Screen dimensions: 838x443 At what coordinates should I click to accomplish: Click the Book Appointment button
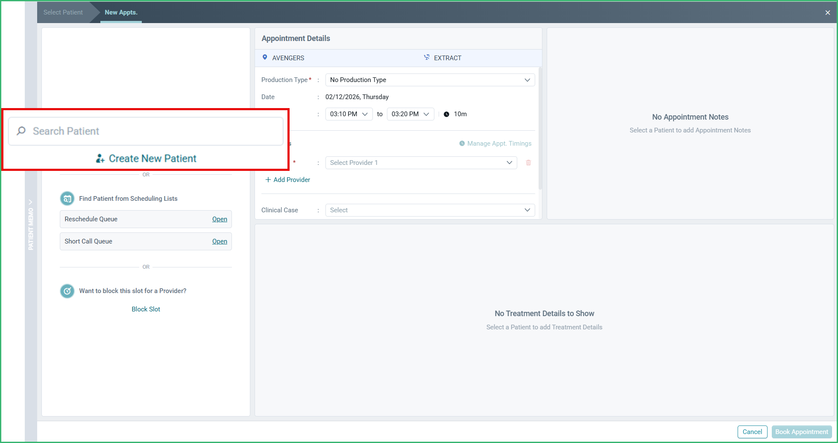pos(802,432)
